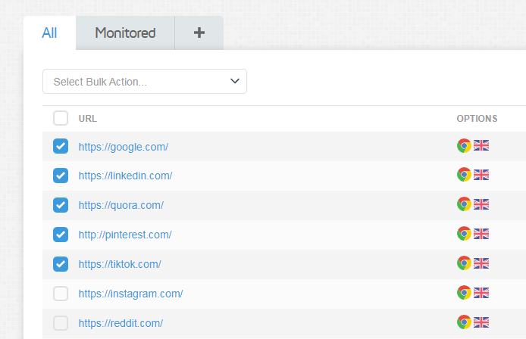The width and height of the screenshot is (526, 339).
Task: Open the https://linkedin.com/ link
Action: [126, 176]
